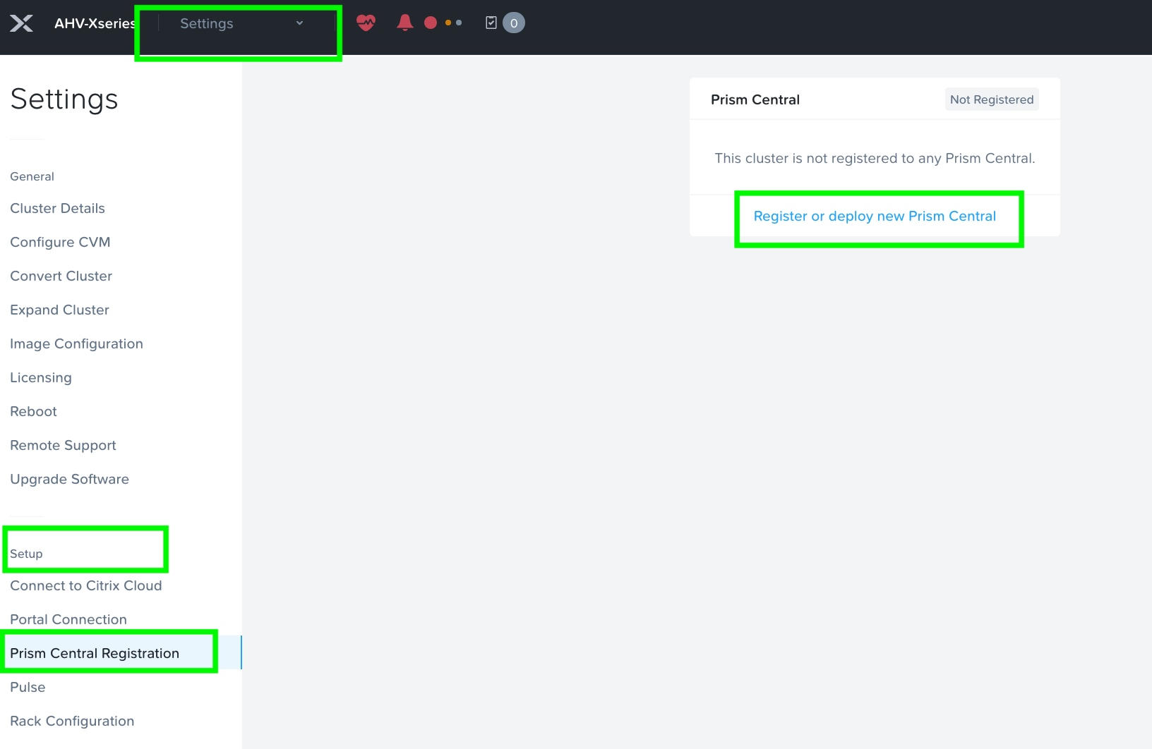This screenshot has height=749, width=1152.
Task: Open cluster health heart icon
Action: click(366, 23)
